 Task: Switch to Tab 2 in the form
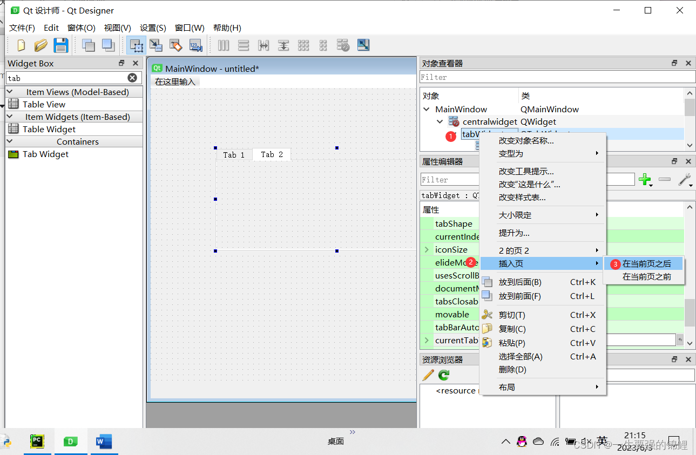click(x=271, y=154)
